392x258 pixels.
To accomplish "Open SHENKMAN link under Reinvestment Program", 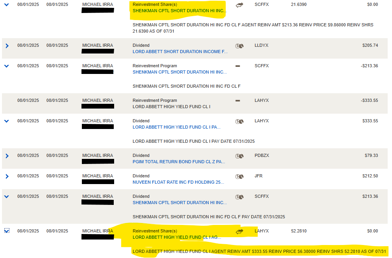I will pos(179,72).
